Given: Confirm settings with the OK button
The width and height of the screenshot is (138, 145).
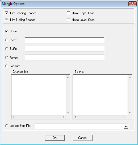Looking at the screenshot, I should point(55,138).
